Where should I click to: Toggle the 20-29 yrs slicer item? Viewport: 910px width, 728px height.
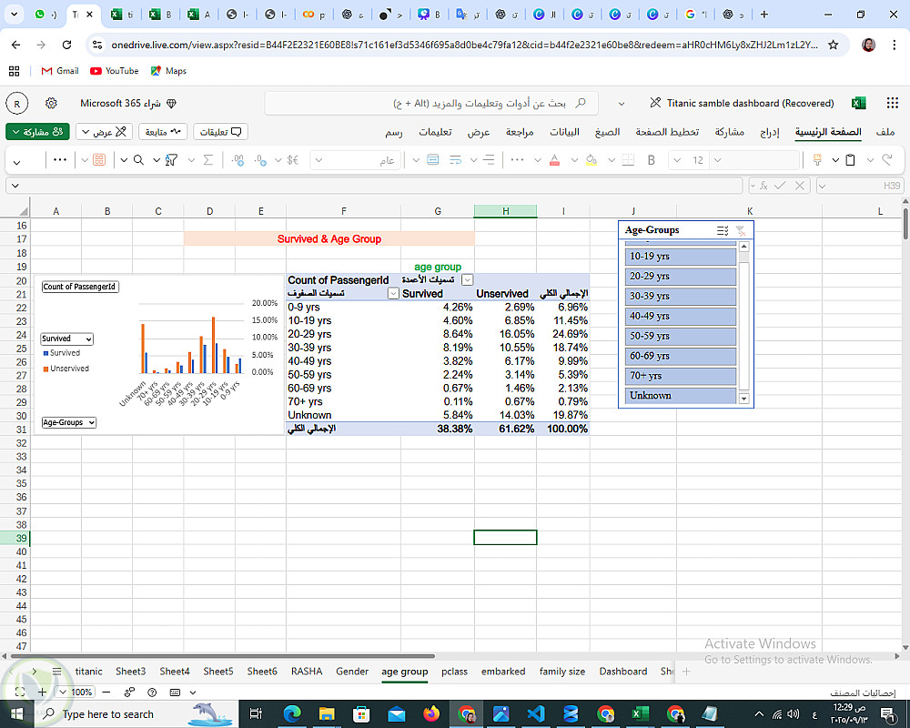[680, 277]
